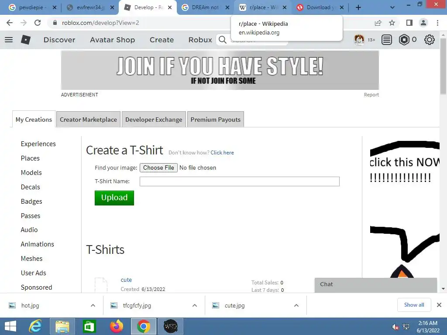Click the Roblox logo home icon
The image size is (447, 335).
click(x=26, y=40)
